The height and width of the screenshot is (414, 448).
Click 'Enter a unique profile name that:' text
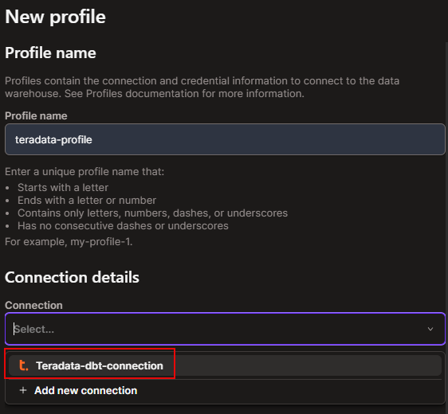[84, 172]
